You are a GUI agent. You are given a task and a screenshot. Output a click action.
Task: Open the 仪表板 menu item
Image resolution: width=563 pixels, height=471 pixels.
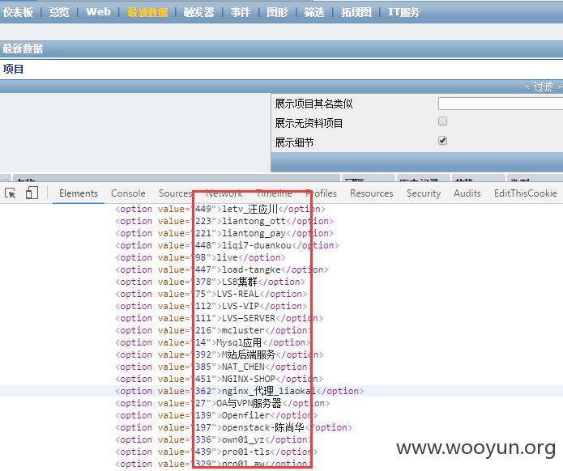pos(18,12)
